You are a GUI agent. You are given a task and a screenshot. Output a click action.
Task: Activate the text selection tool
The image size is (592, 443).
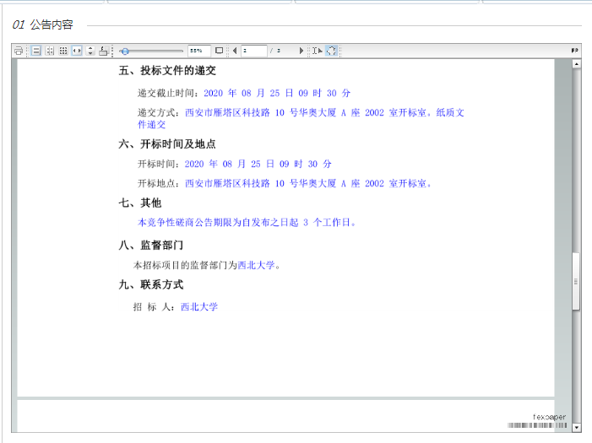317,51
